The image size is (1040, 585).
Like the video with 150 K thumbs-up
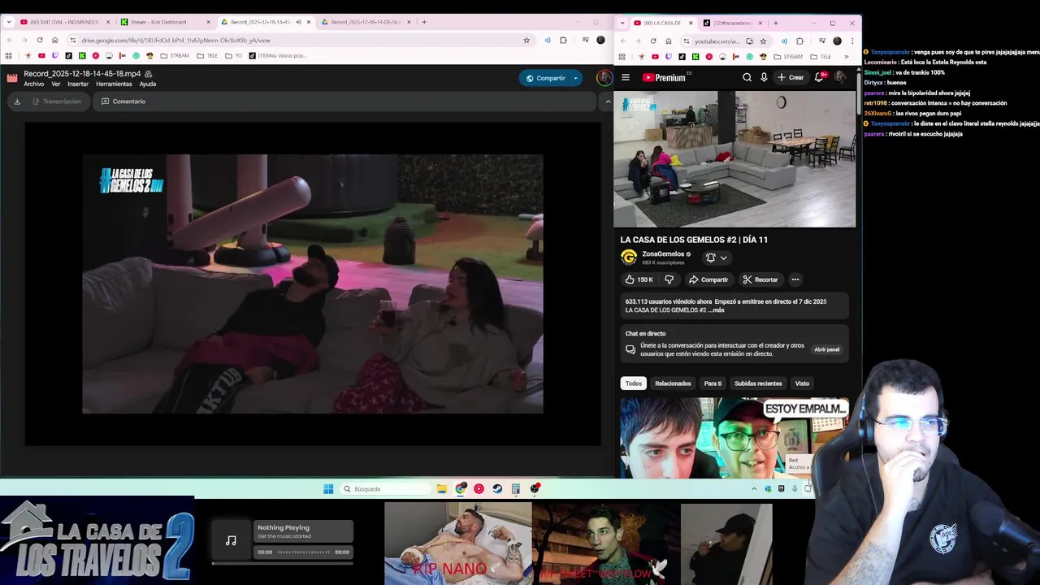pos(639,279)
